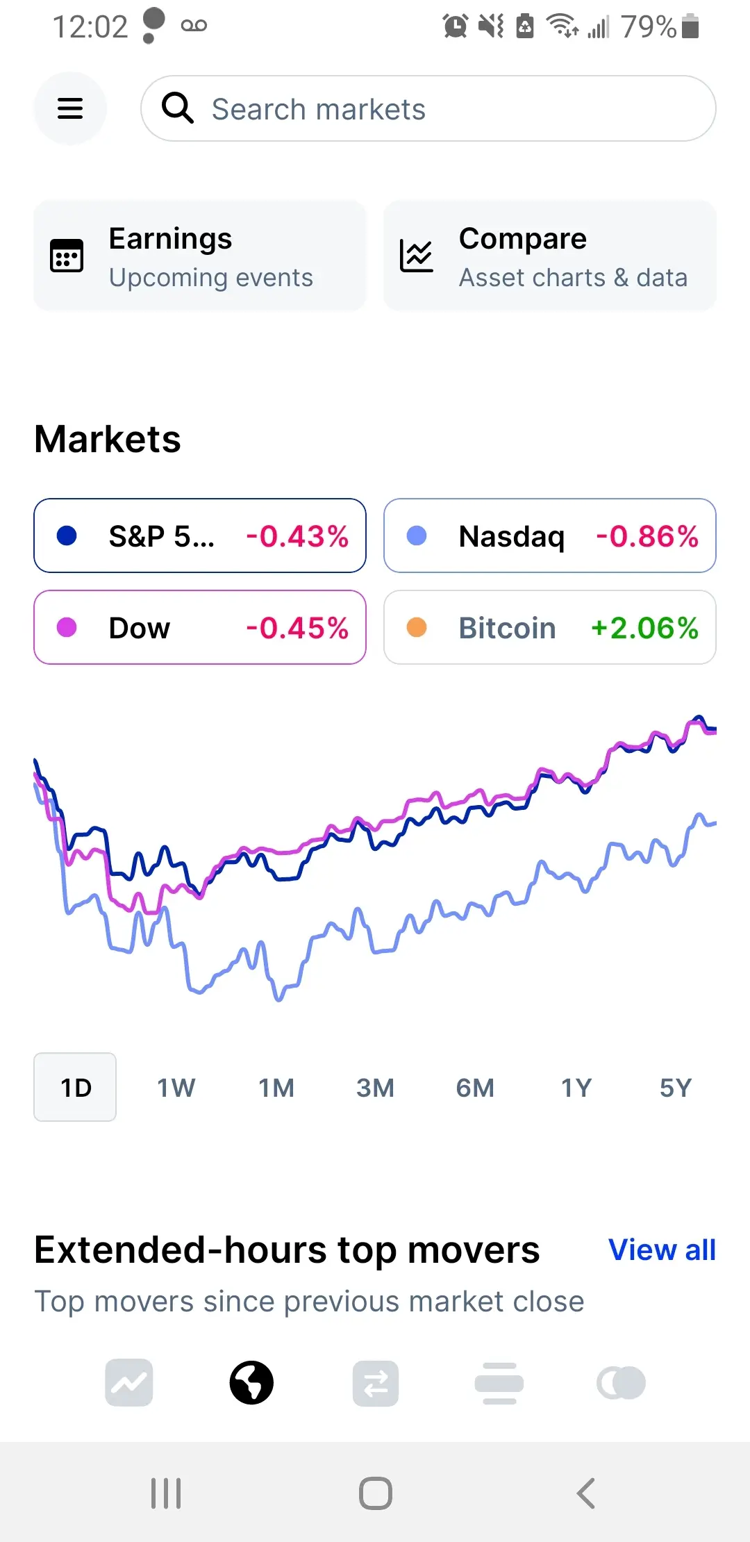Image resolution: width=750 pixels, height=1542 pixels.
Task: Open the Compare chart icon
Action: coord(417,256)
